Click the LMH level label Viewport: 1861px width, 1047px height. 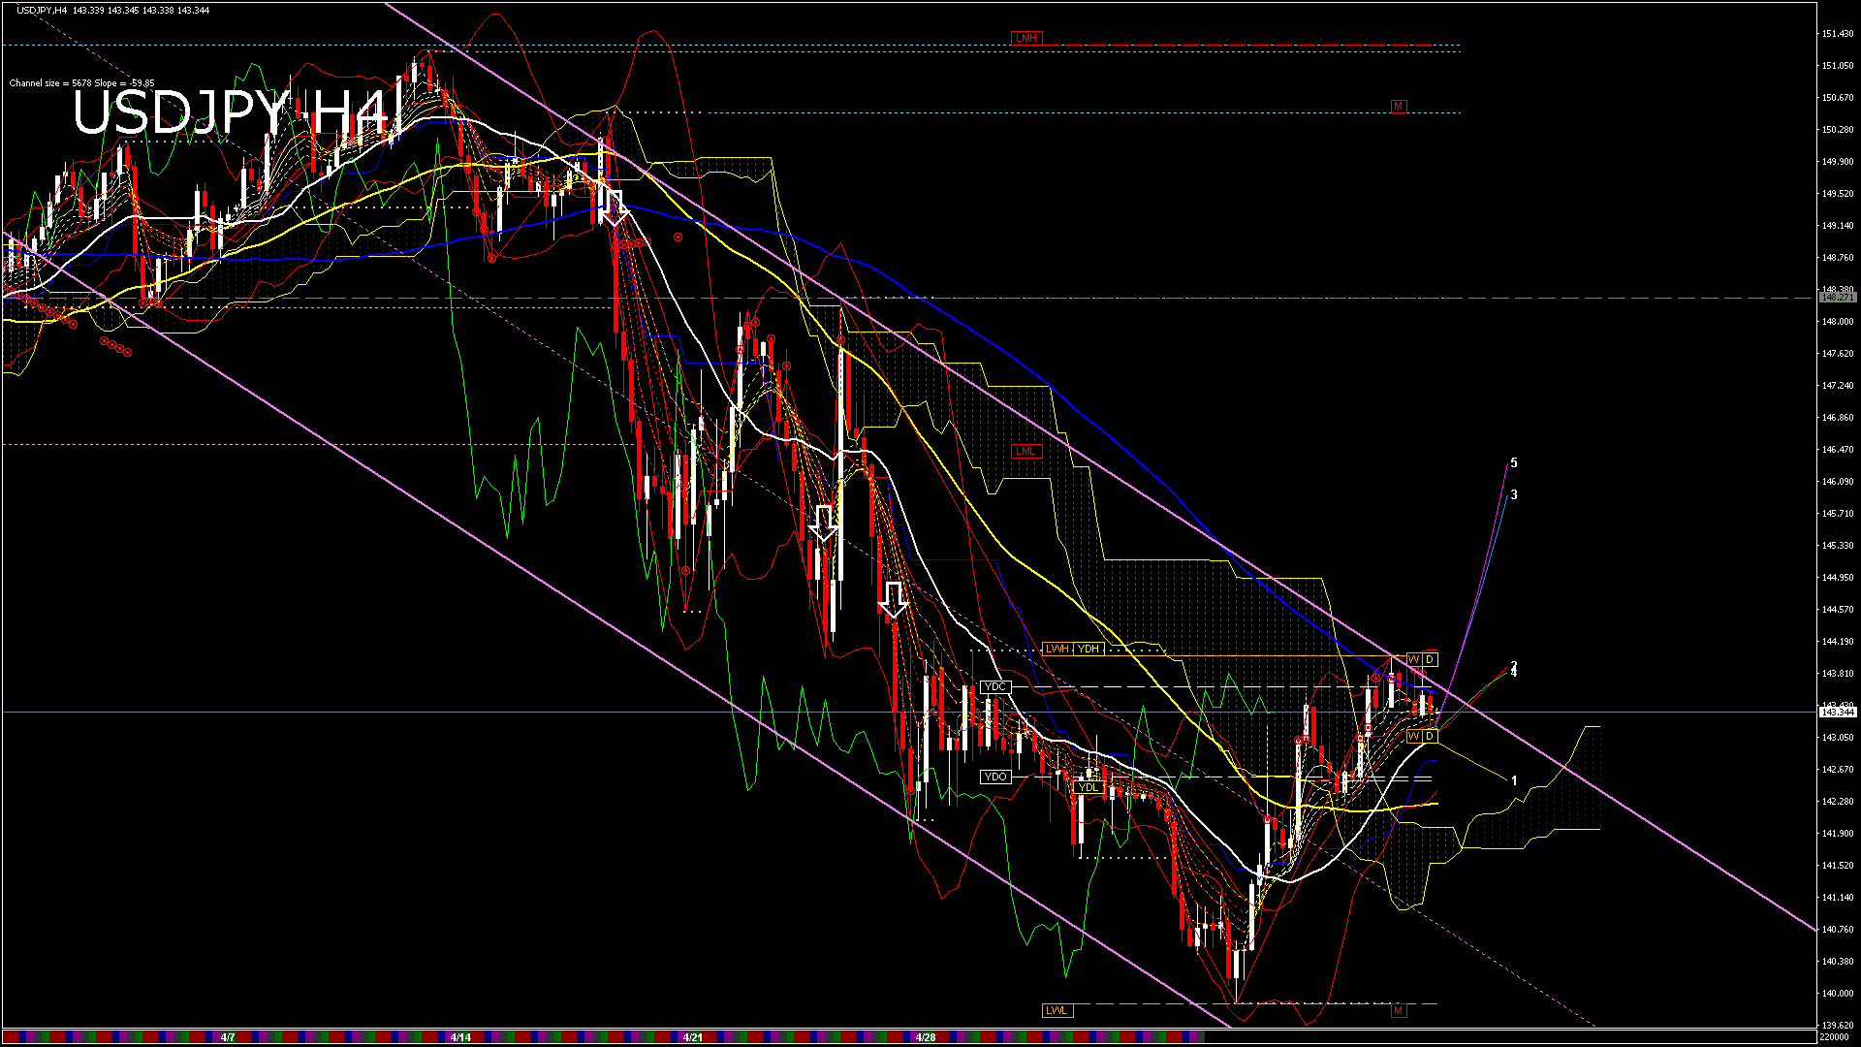(1025, 39)
